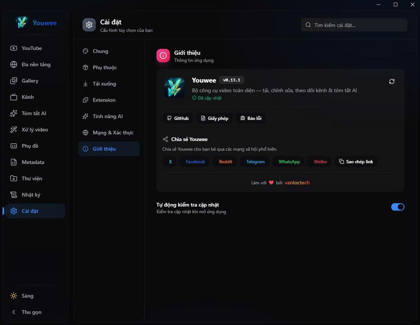Switch to Sáng light theme

point(35,296)
